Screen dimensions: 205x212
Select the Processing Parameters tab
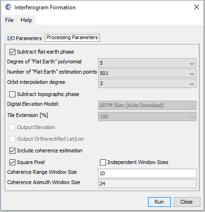pos(72,37)
